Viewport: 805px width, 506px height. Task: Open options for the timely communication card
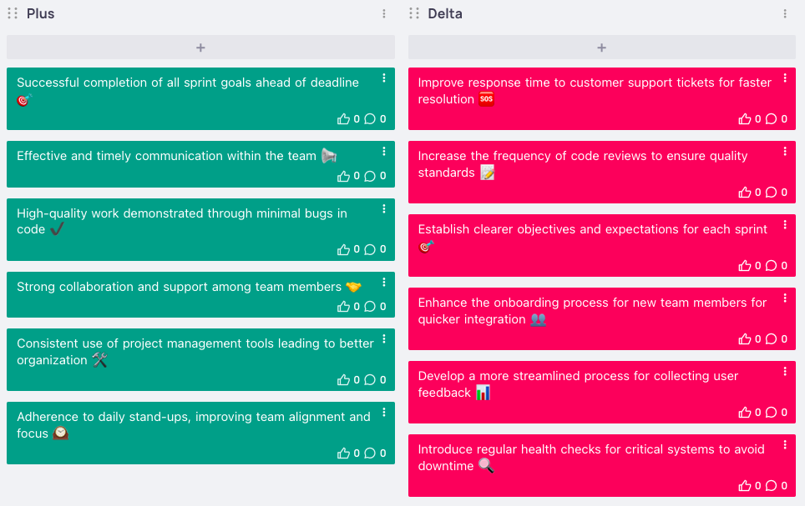tap(383, 151)
